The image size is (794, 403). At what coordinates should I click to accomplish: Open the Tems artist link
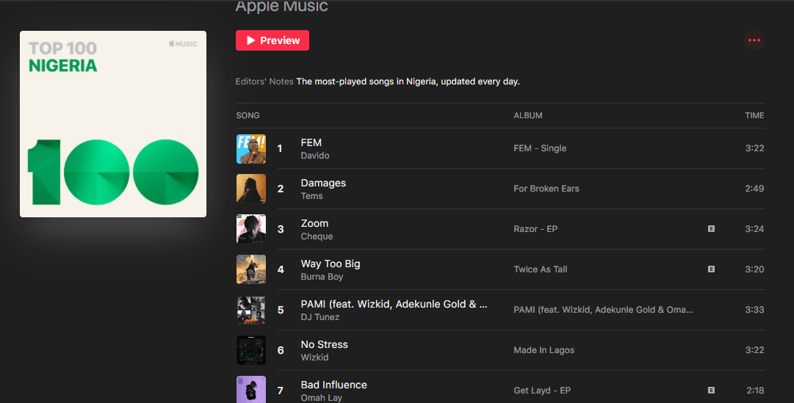(x=311, y=197)
